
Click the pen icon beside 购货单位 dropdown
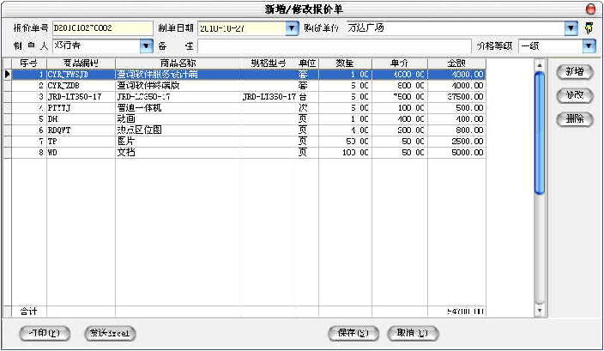click(589, 27)
